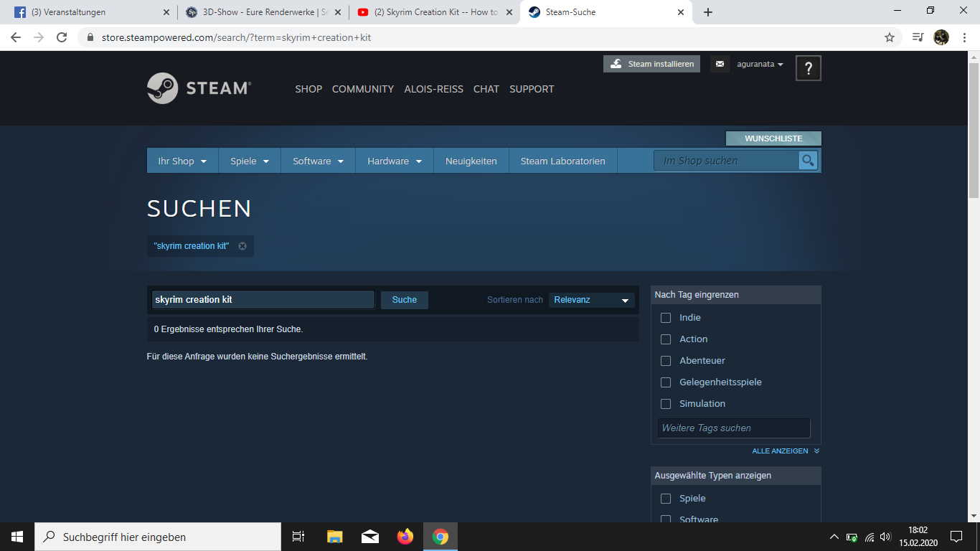Click the magnifier icon in shop search
Image resolution: width=980 pixels, height=551 pixels.
tap(808, 161)
